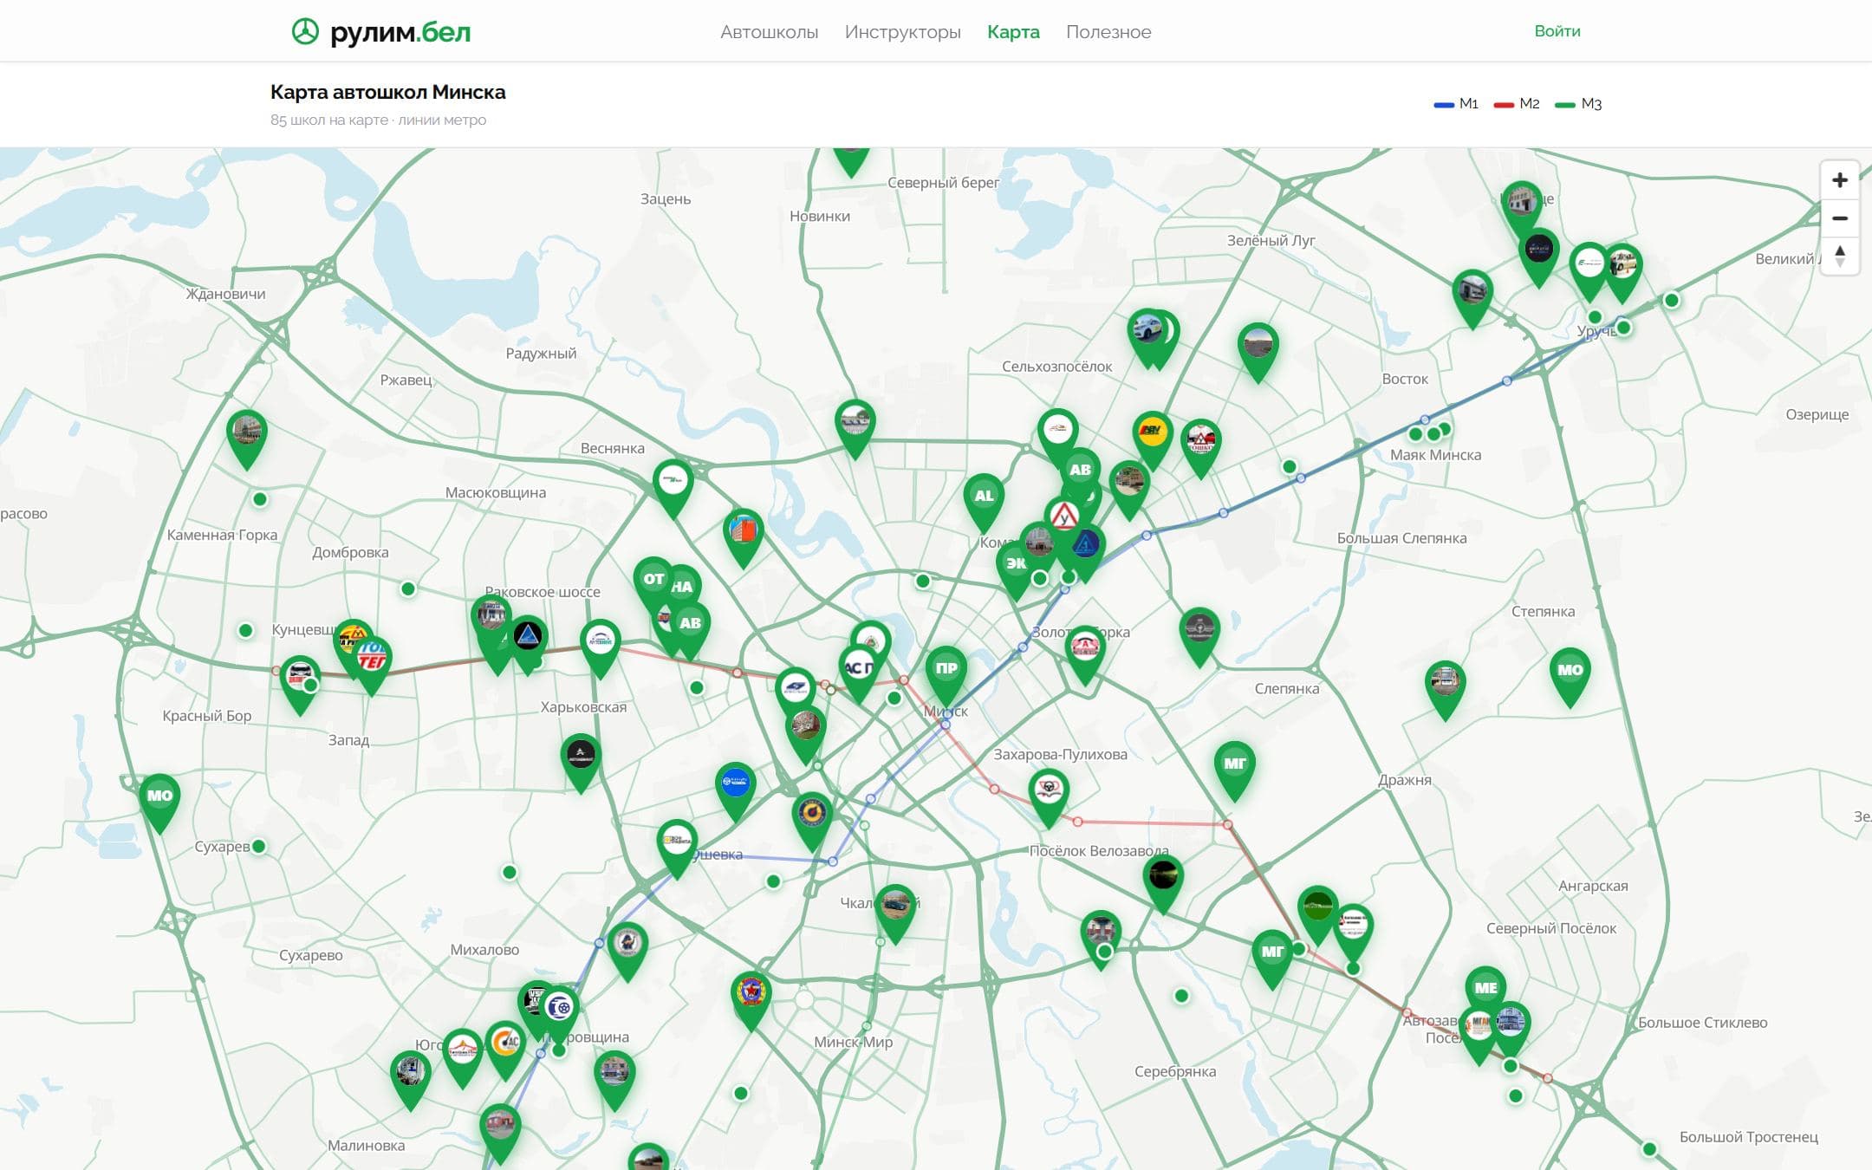Click the Каменная Горка map label
Image resolution: width=1872 pixels, height=1170 pixels.
point(222,535)
